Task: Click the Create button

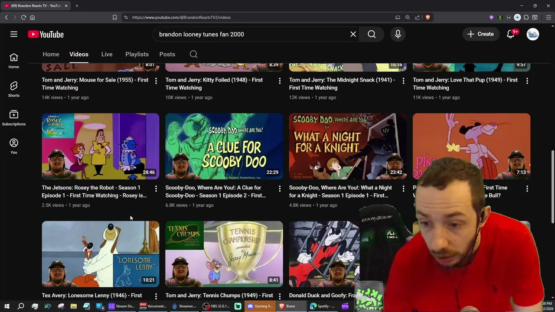Action: (480, 34)
